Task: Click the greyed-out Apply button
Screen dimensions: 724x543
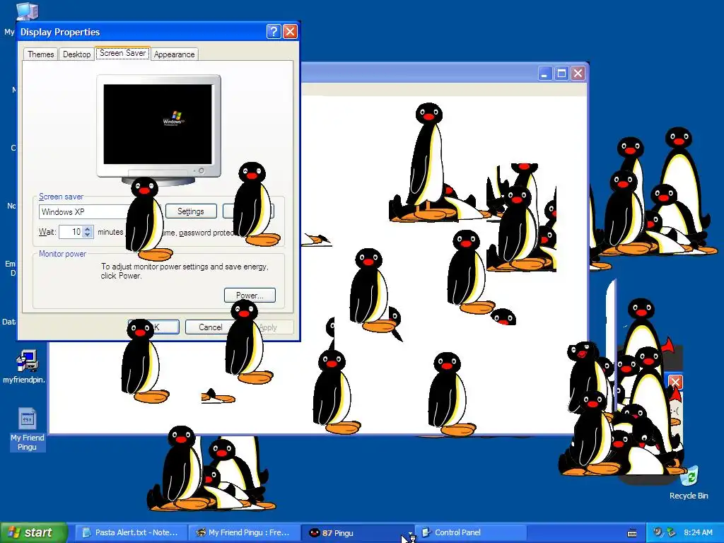Action: coord(268,327)
